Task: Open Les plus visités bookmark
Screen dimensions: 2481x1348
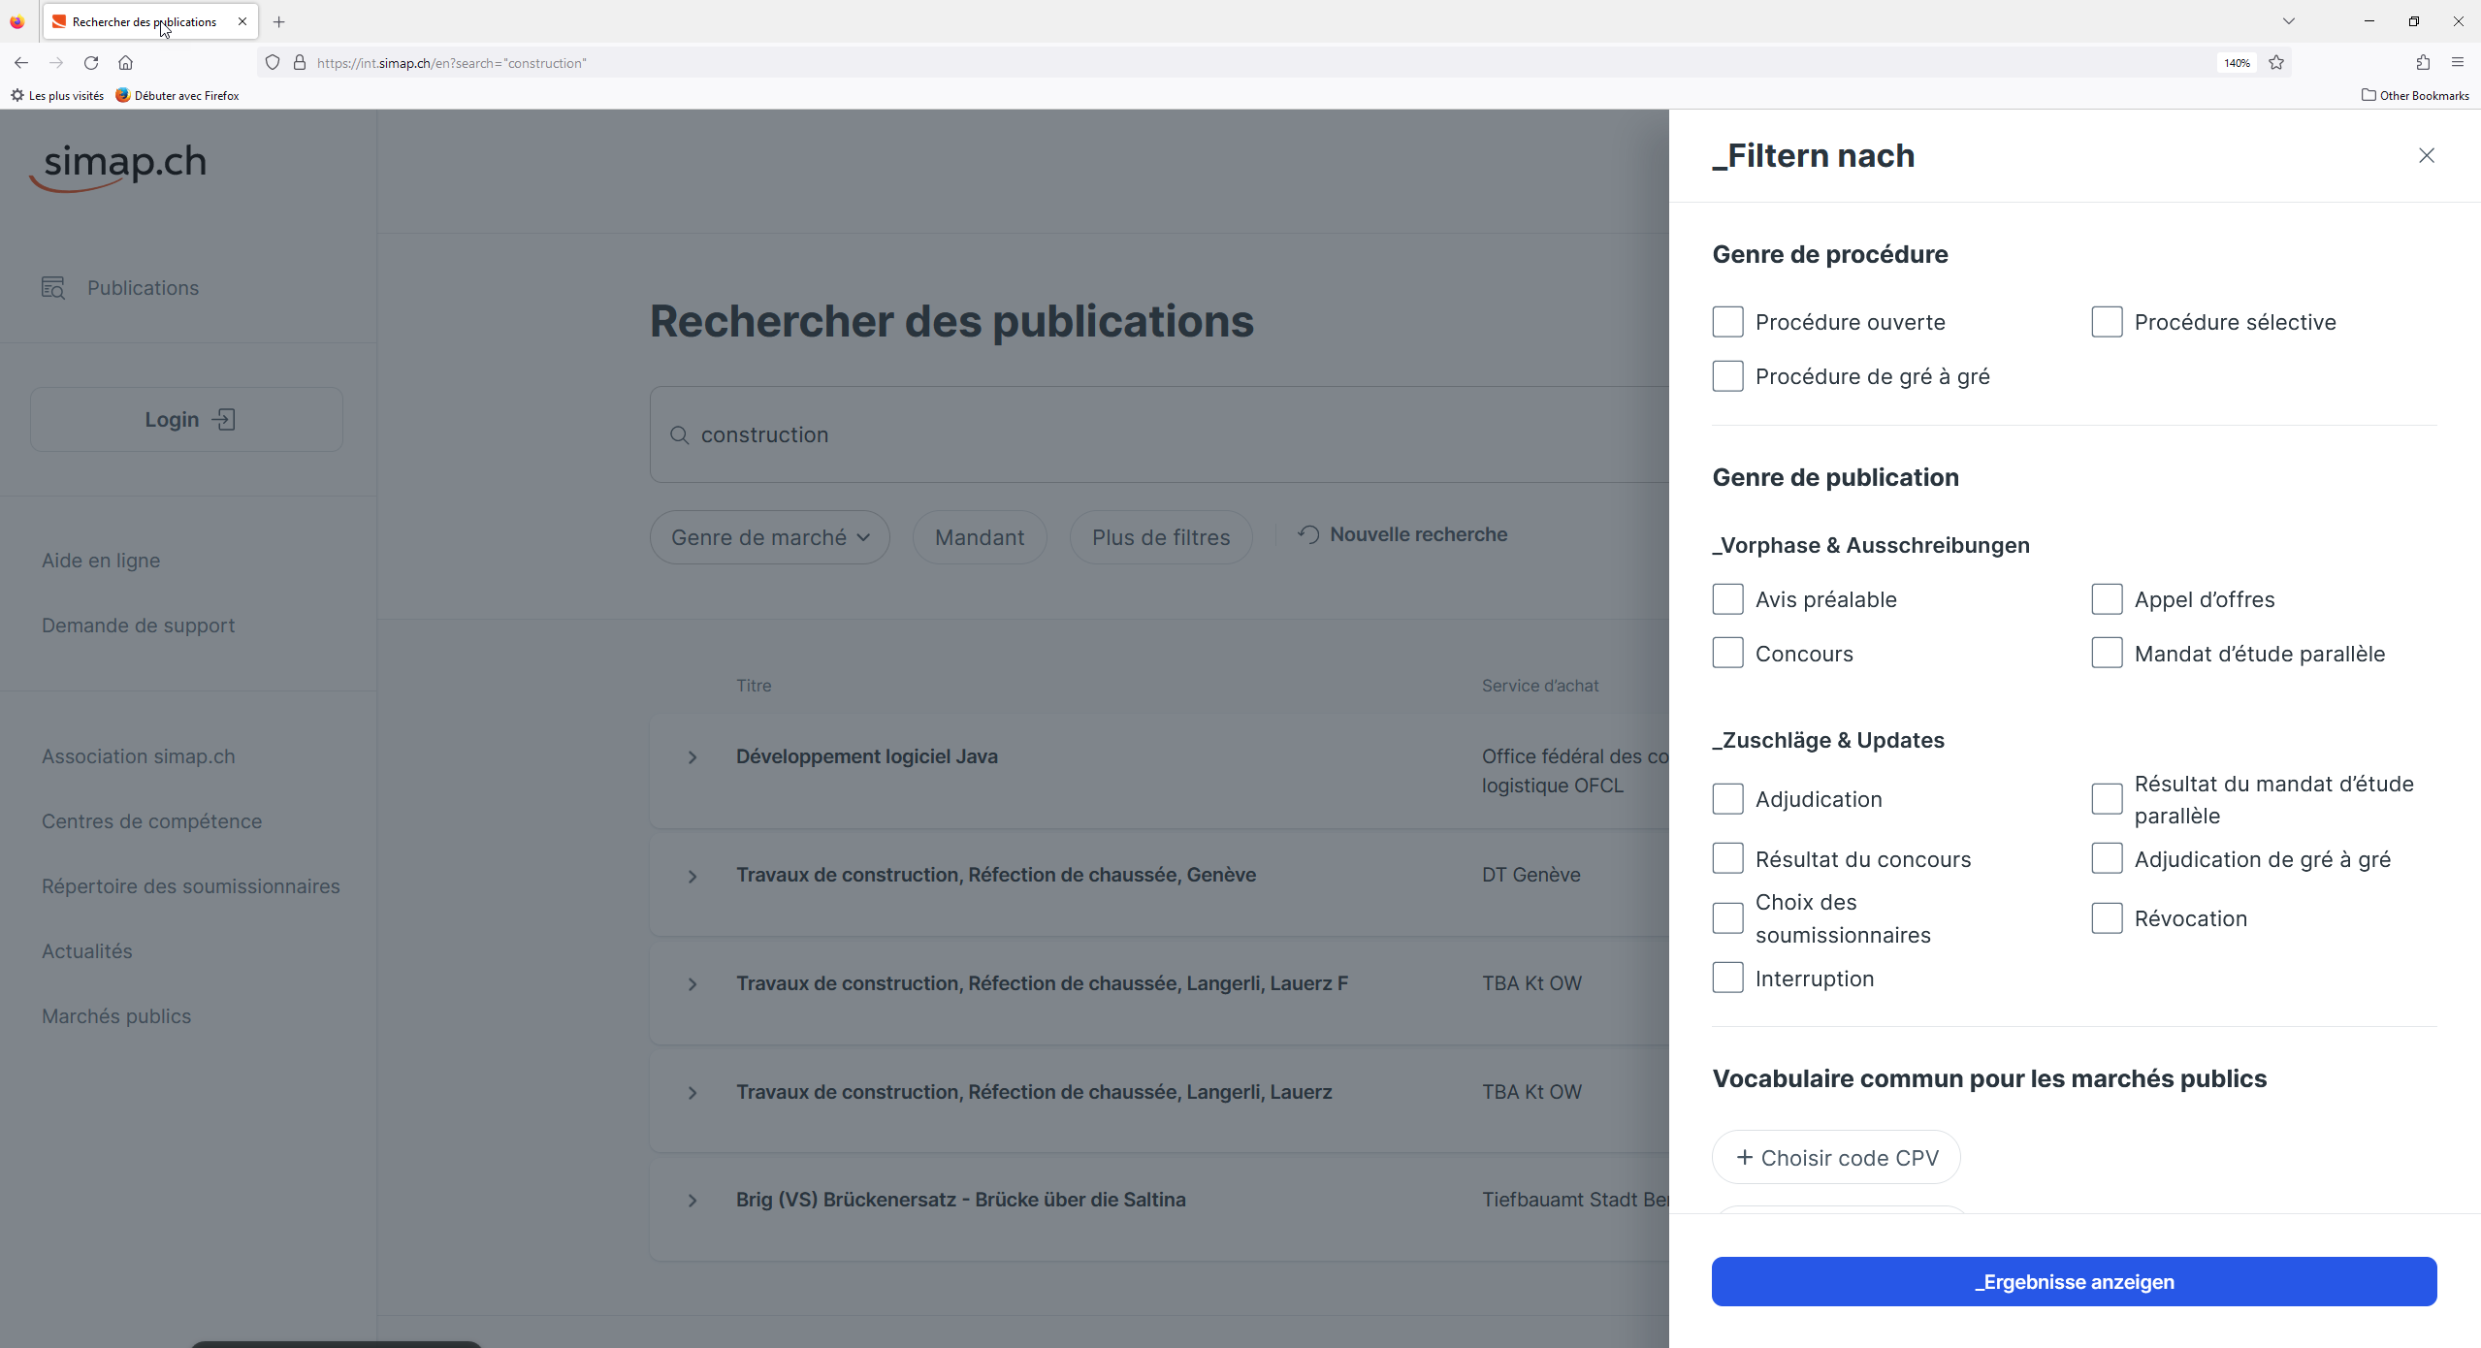Action: (58, 95)
